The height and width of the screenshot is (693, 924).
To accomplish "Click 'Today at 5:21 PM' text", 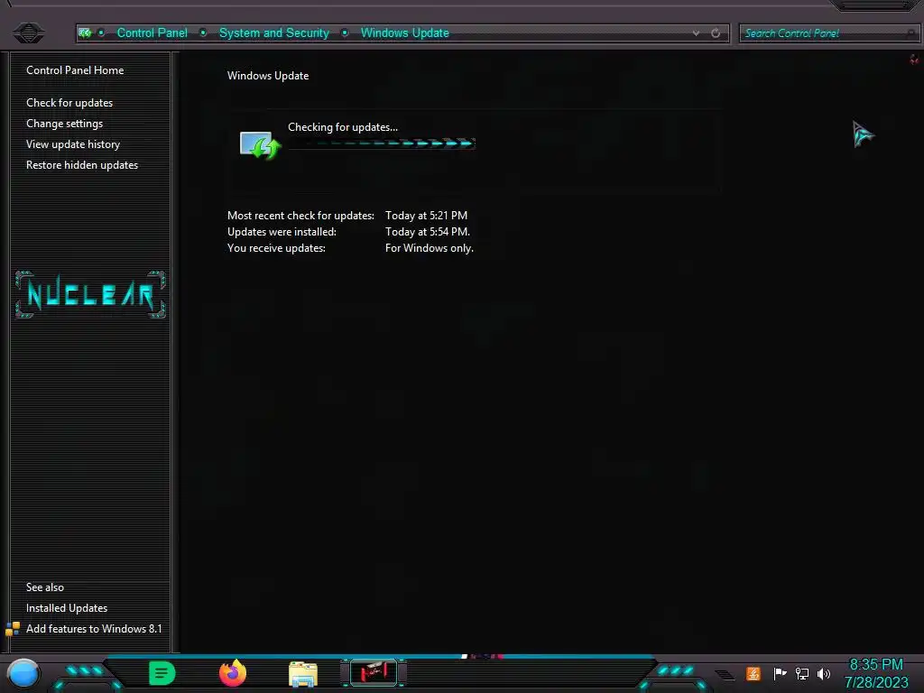I will pyautogui.click(x=426, y=216).
